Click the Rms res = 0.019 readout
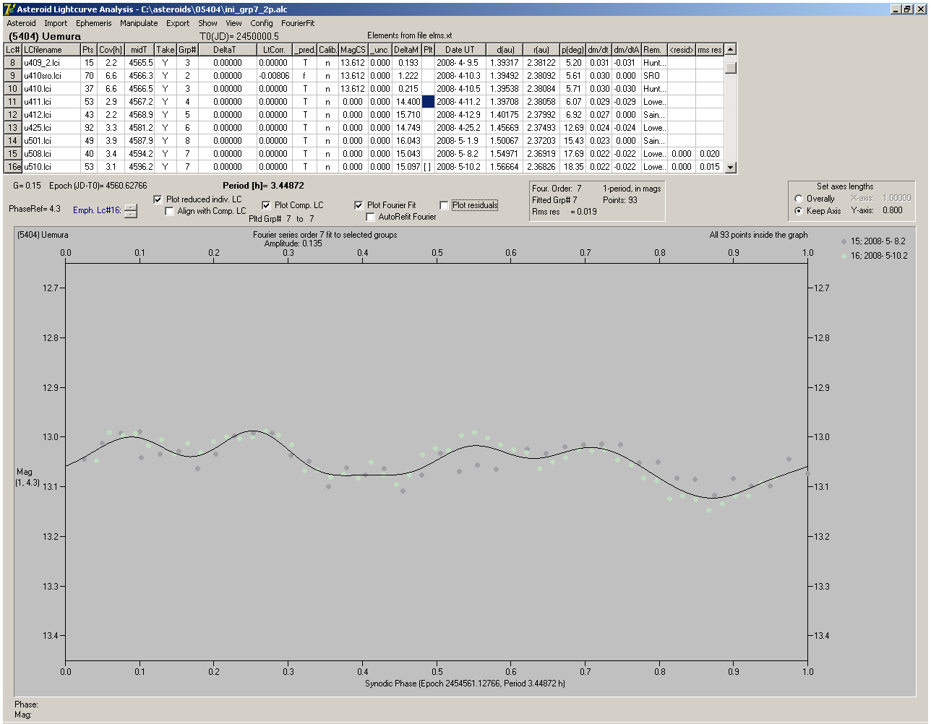The width and height of the screenshot is (931, 724). pos(565,212)
